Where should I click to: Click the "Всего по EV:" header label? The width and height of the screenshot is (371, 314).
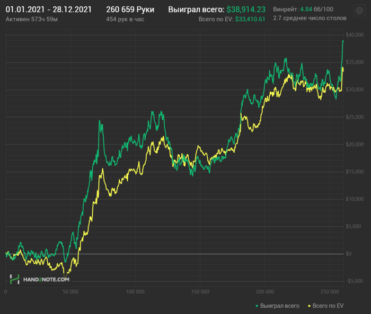coord(216,19)
